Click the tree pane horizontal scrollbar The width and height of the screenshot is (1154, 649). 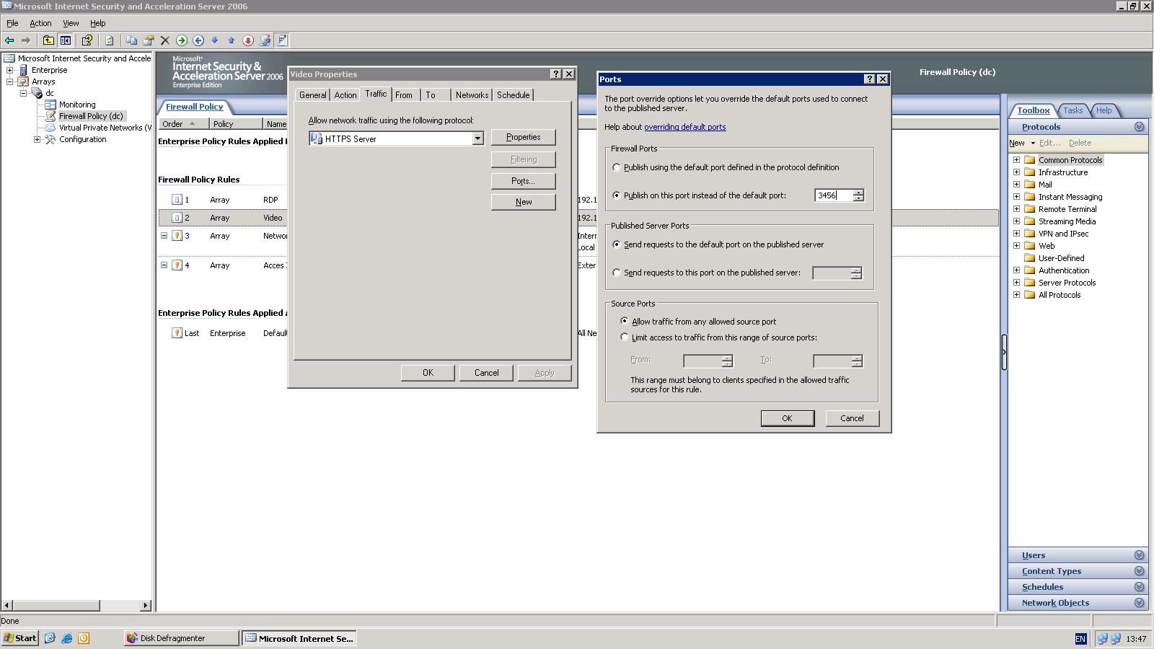pos(76,605)
